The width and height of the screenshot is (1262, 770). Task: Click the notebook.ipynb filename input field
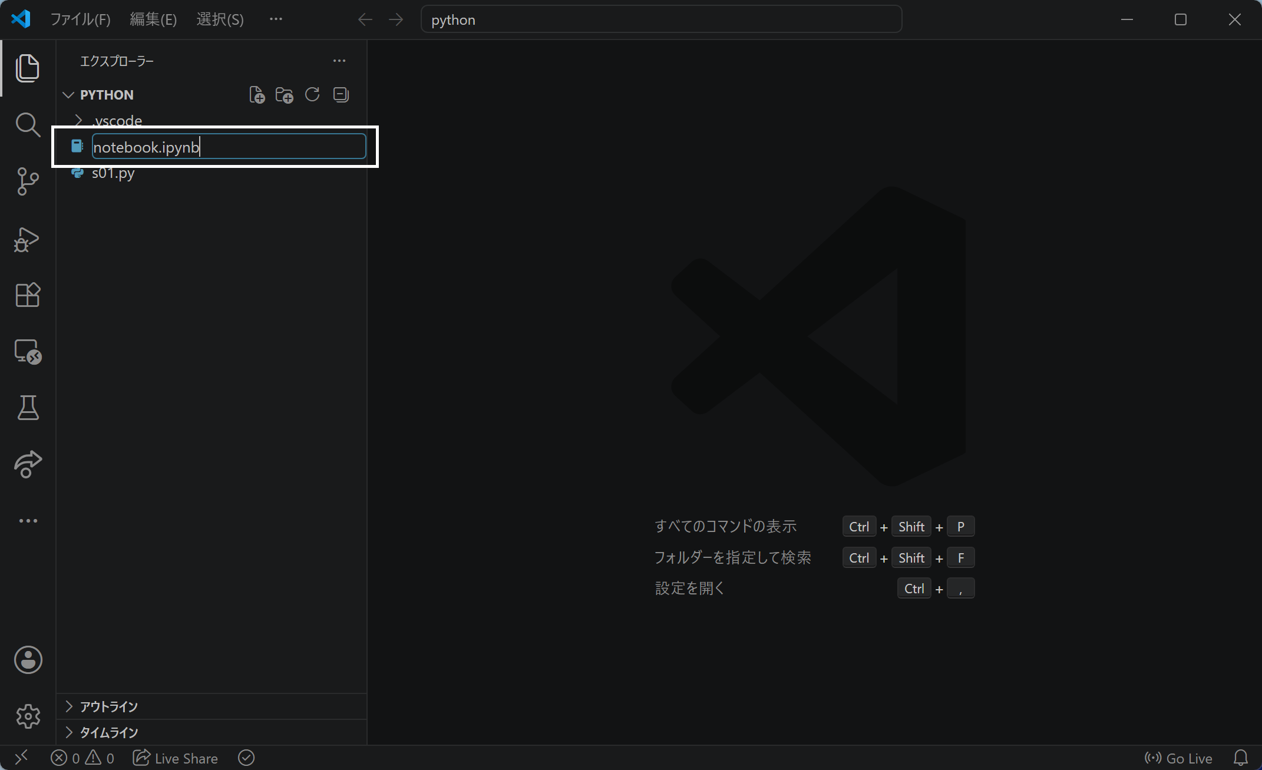pyautogui.click(x=229, y=147)
